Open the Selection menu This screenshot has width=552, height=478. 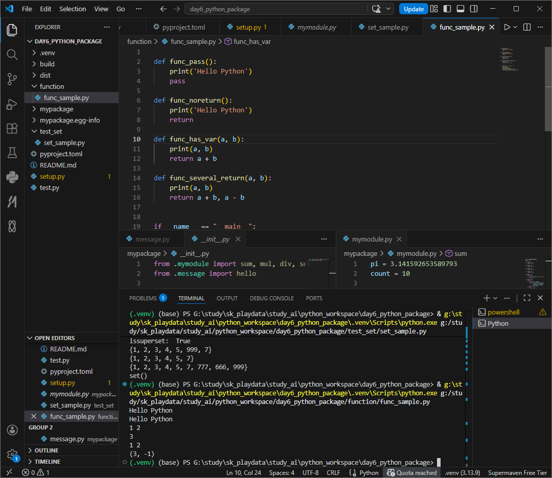(73, 9)
